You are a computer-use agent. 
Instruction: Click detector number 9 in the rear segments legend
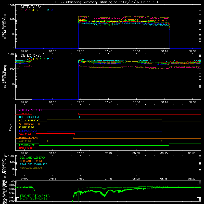(x=52, y=59)
